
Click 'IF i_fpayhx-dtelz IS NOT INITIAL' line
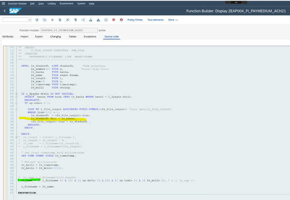[x=48, y=94]
